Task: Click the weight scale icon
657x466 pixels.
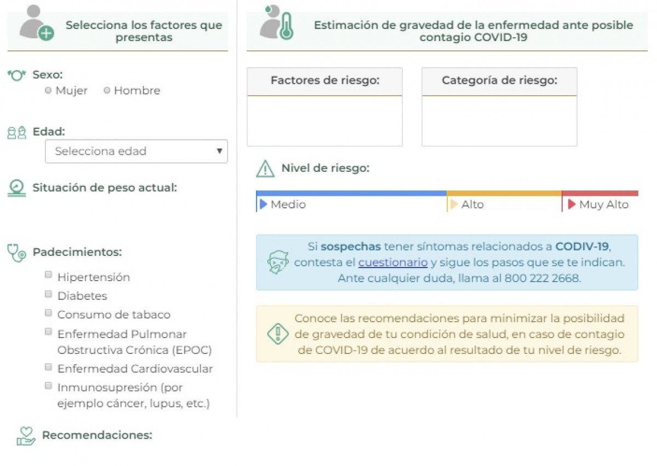Action: tap(17, 188)
